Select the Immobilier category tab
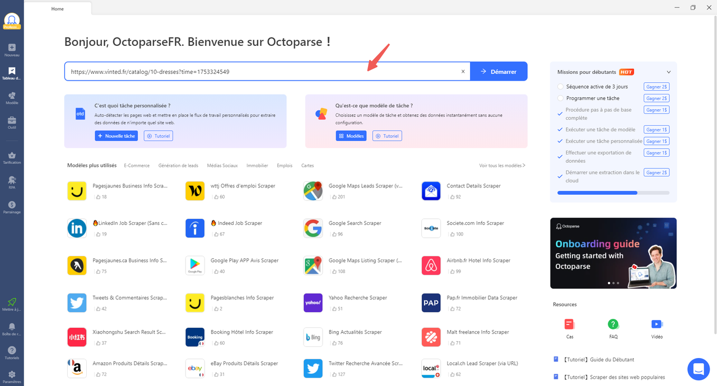 [x=257, y=166]
